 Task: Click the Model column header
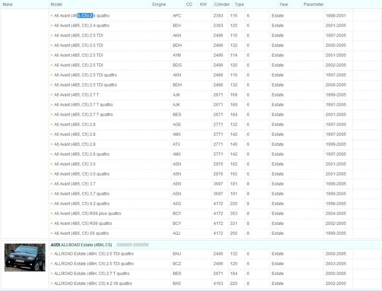point(56,4)
